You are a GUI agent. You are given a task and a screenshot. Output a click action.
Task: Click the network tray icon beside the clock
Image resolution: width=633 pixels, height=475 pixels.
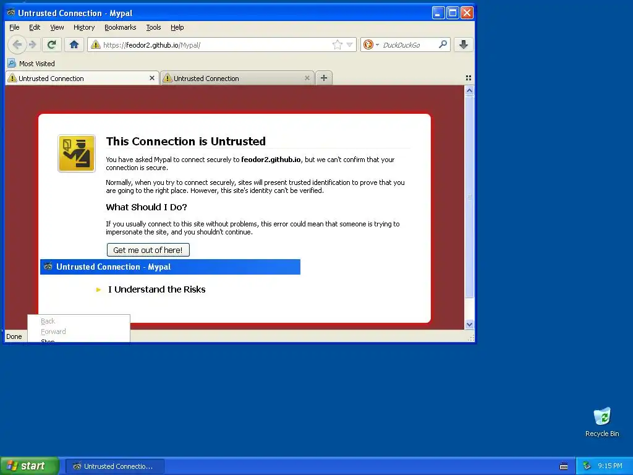pos(587,466)
